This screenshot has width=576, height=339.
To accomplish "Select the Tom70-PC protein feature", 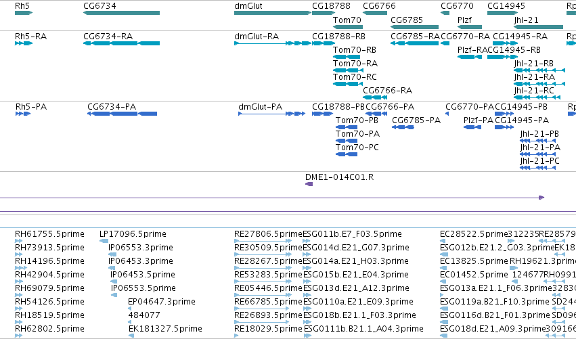I will tap(347, 155).
